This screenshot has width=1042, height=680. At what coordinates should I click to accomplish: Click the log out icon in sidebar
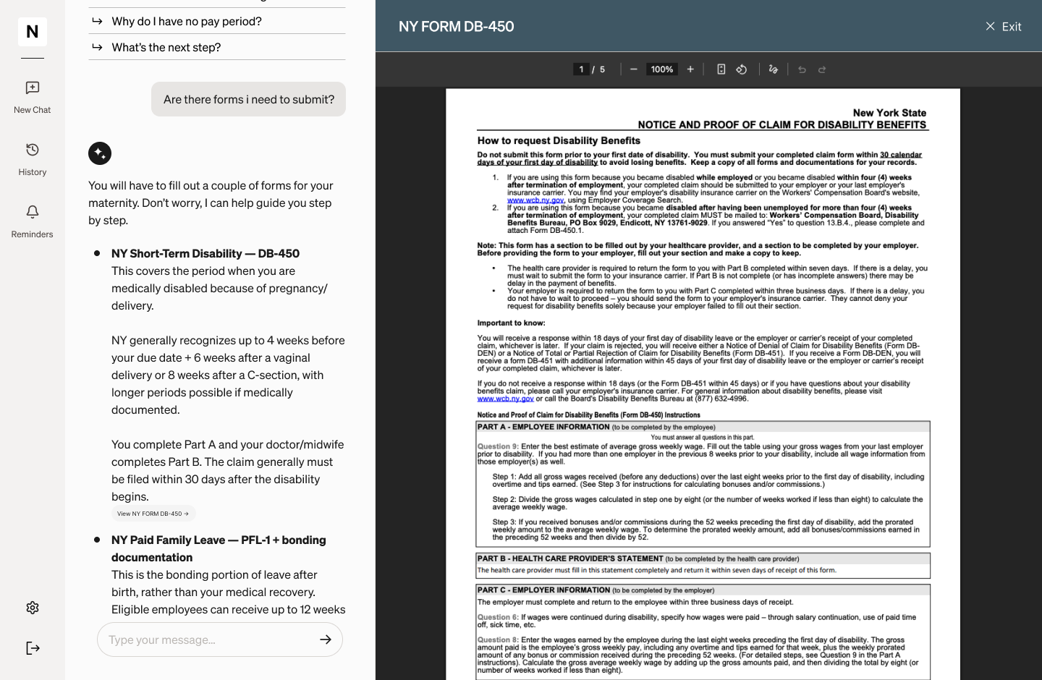coord(33,648)
